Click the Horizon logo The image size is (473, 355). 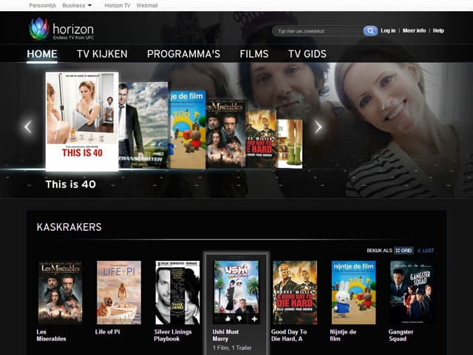(61, 29)
